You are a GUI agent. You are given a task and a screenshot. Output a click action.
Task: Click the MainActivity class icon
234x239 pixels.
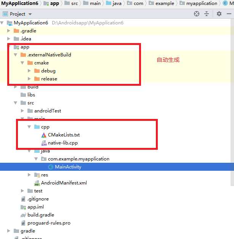(x=51, y=167)
